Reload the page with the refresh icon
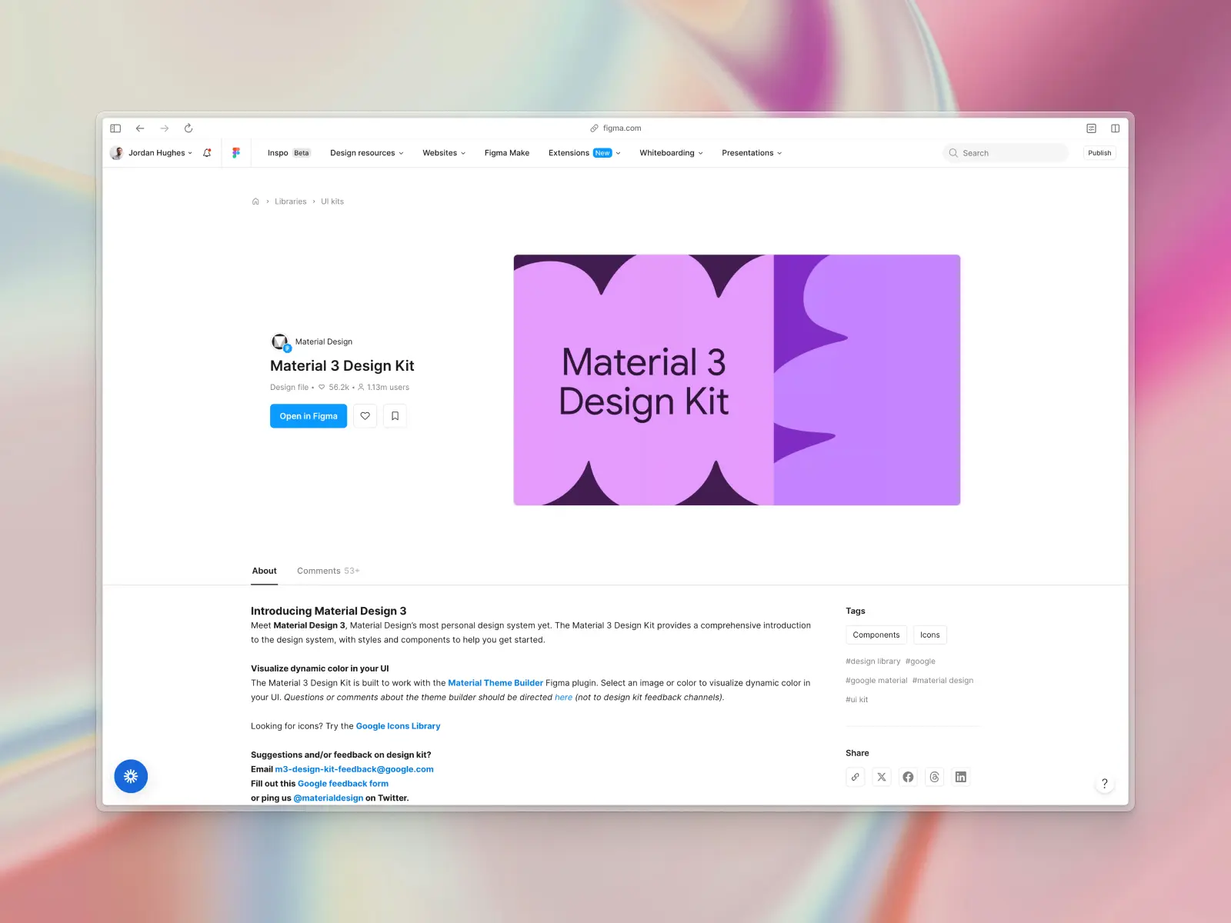The height and width of the screenshot is (923, 1231). coord(188,128)
